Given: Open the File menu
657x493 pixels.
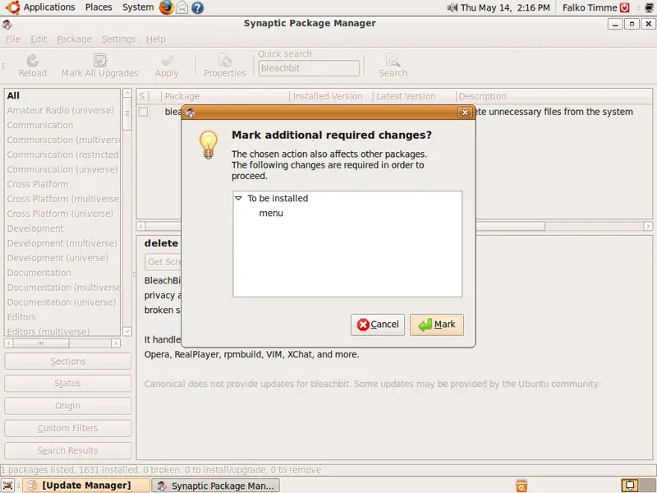Looking at the screenshot, I should [13, 39].
